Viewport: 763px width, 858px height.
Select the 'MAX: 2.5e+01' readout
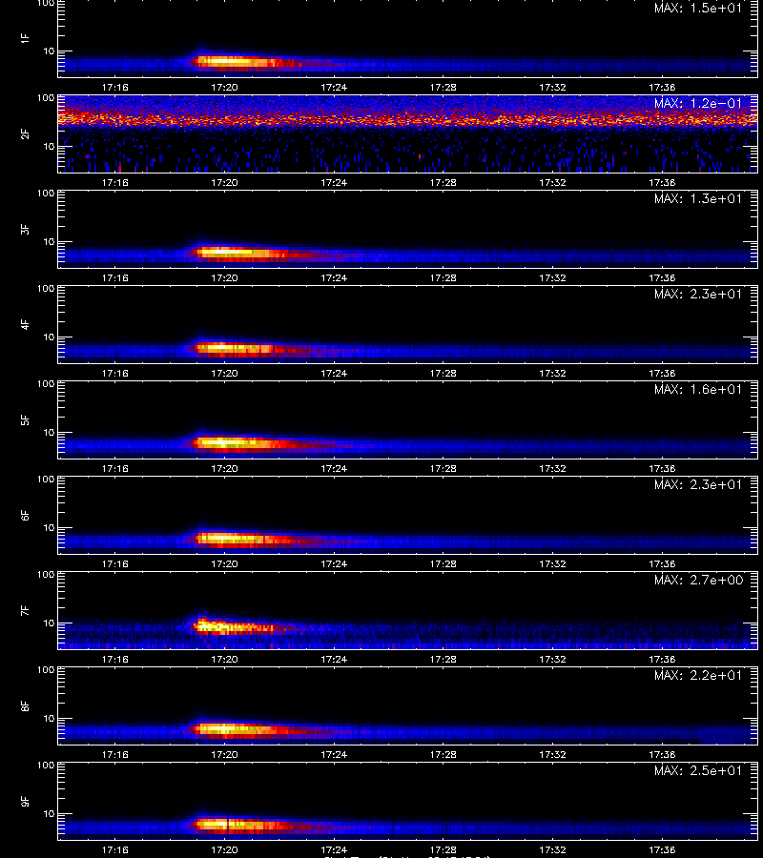(698, 770)
